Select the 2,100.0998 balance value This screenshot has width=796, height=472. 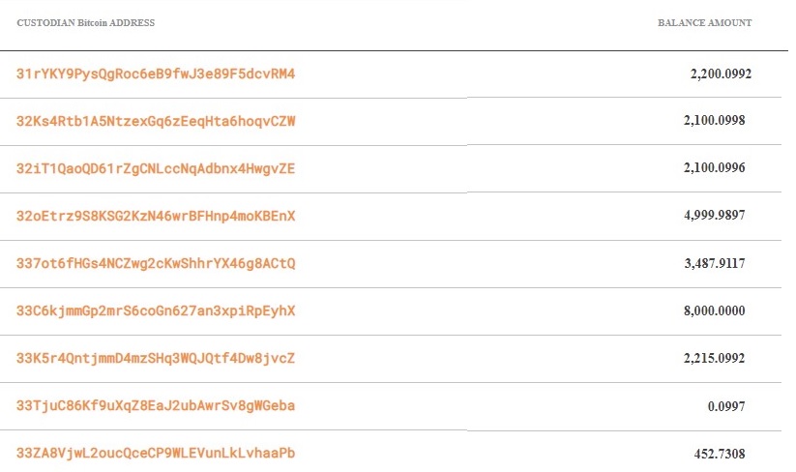click(714, 120)
